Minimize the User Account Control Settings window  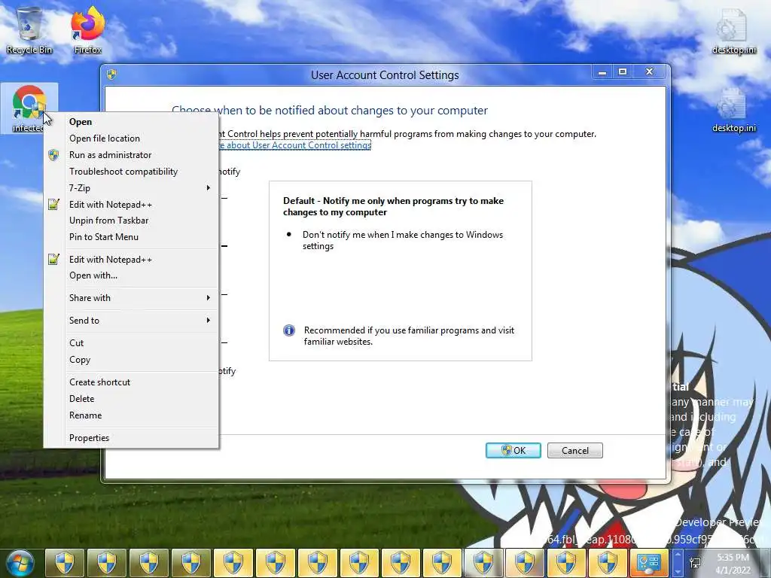pyautogui.click(x=602, y=73)
